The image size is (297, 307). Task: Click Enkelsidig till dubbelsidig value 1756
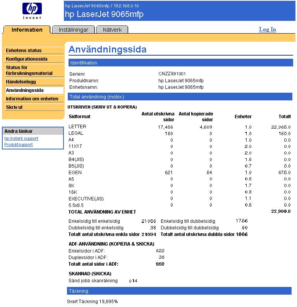[242, 221]
